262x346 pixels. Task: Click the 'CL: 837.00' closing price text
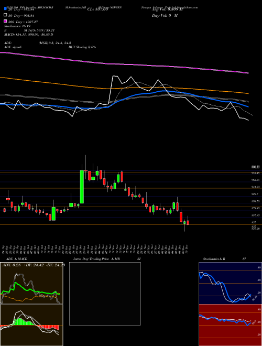97,9
